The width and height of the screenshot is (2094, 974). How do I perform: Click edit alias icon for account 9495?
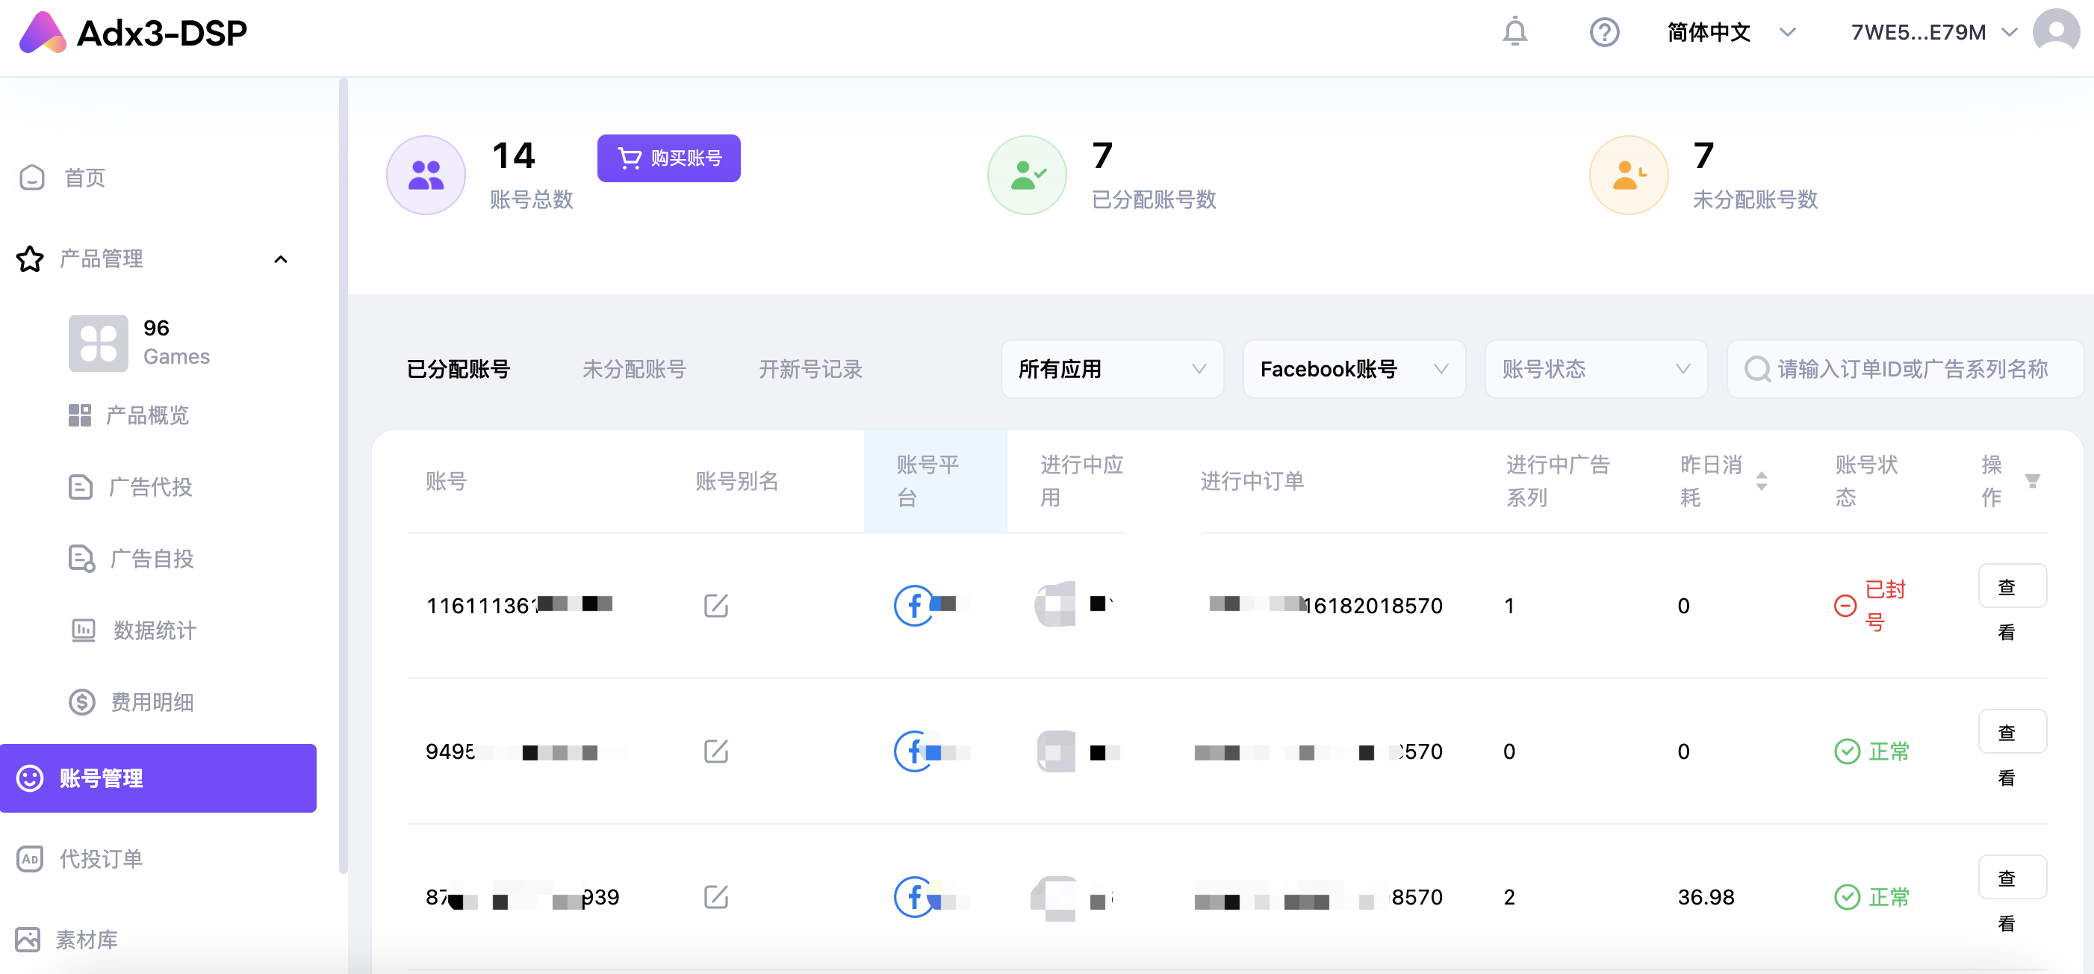[x=715, y=751]
